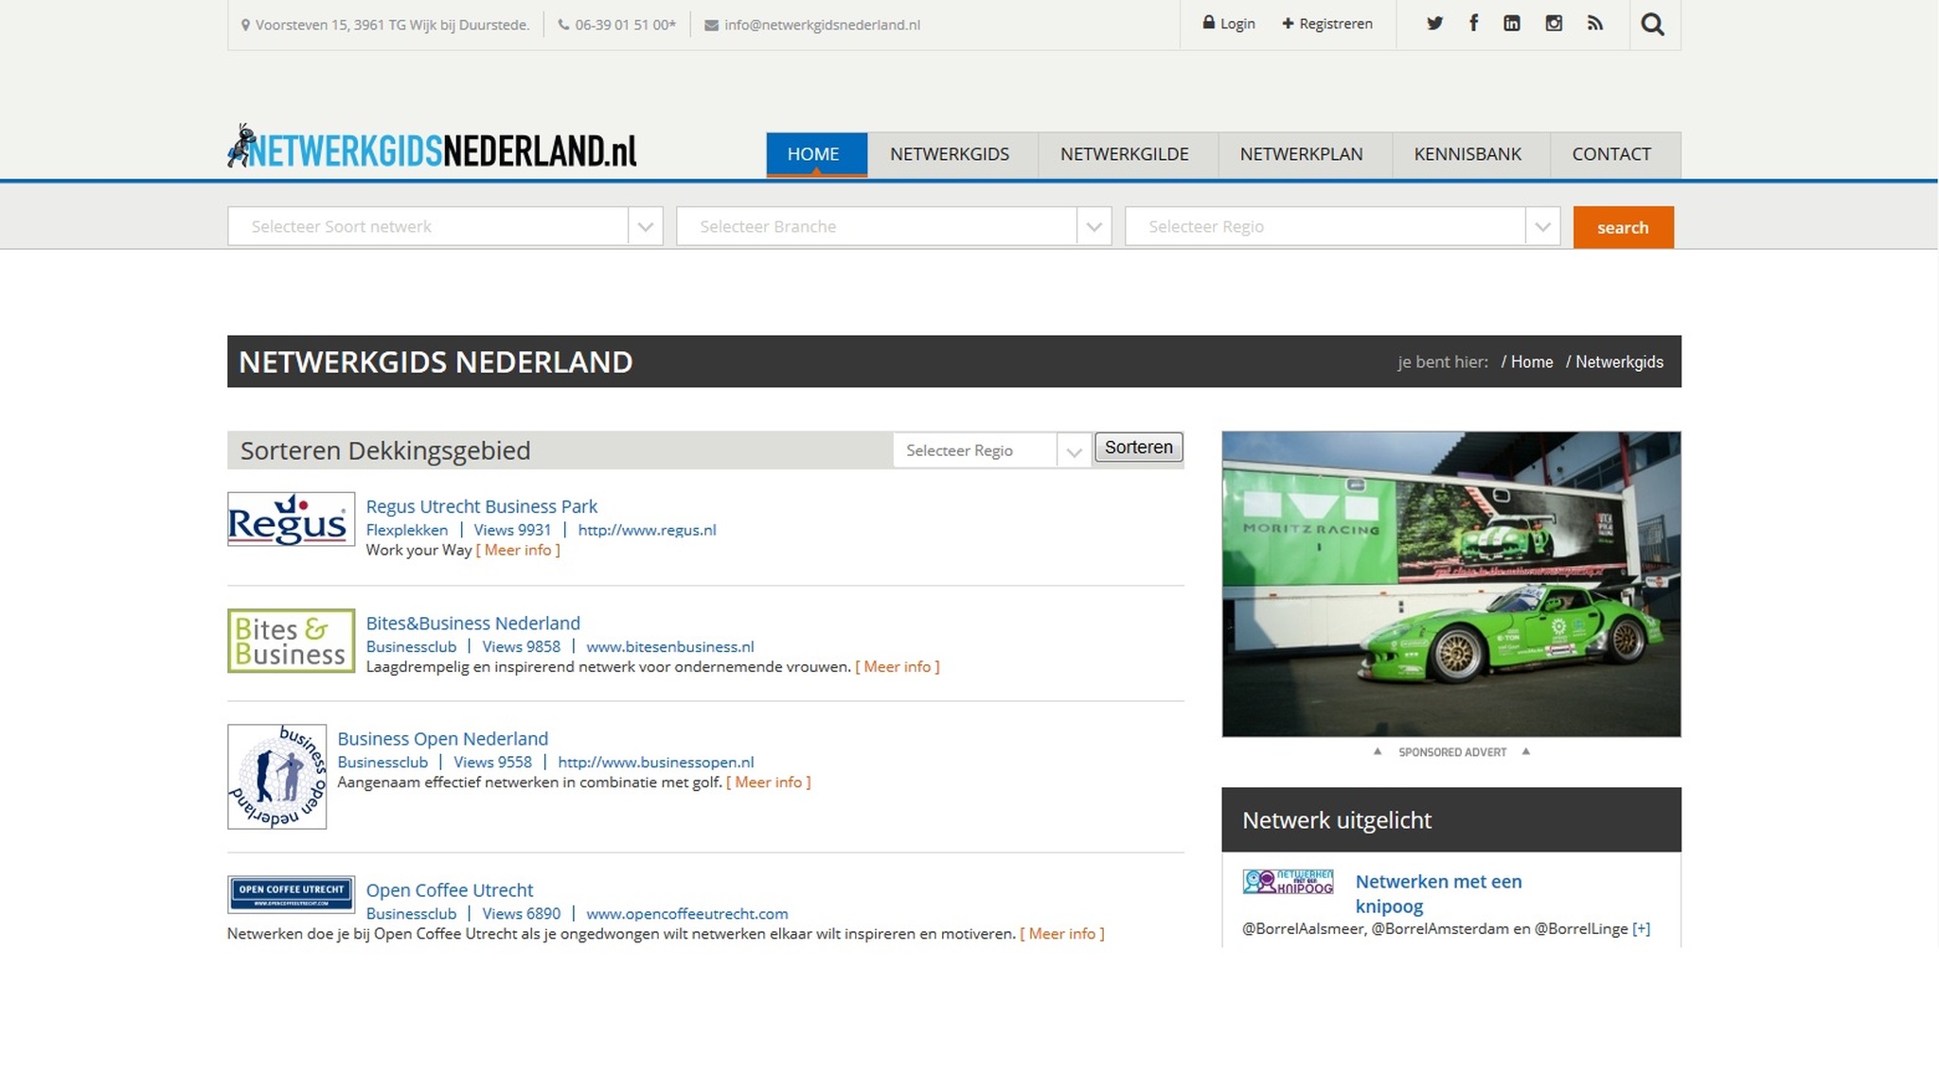
Task: Click the Netwerkgids breadcrumb link
Action: tap(1619, 362)
